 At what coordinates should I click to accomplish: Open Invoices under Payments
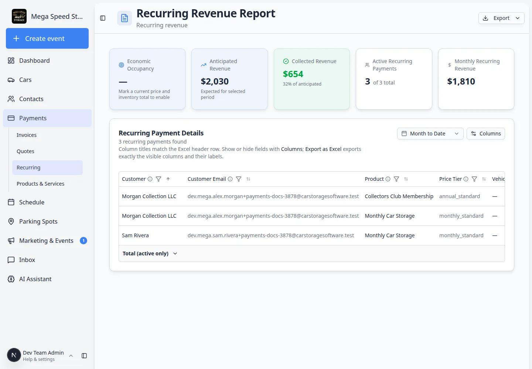click(x=47, y=135)
